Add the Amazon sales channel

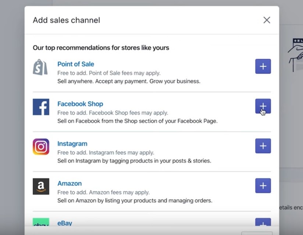click(x=263, y=186)
